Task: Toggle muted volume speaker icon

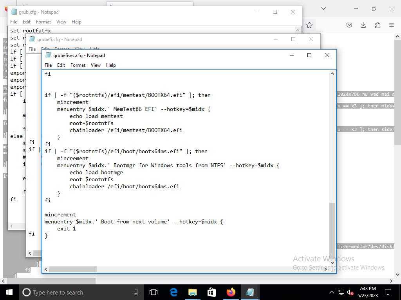Action: pos(351,292)
